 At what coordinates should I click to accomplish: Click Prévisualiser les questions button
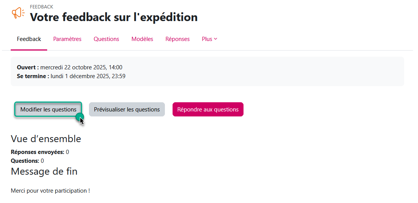point(127,110)
